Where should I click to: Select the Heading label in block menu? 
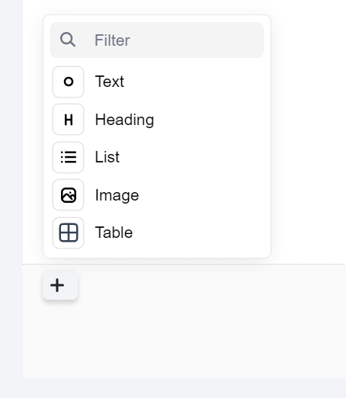(x=124, y=120)
